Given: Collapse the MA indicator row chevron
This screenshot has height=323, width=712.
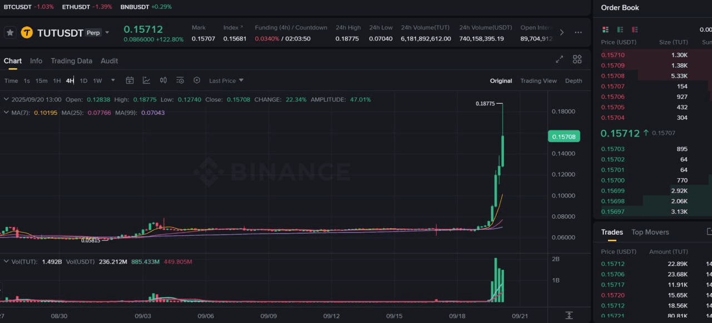Looking at the screenshot, I should (x=6, y=113).
